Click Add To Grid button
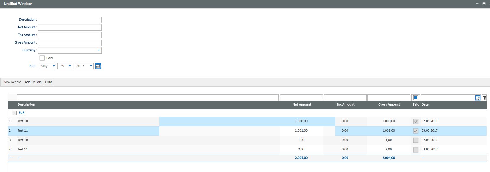The image size is (490, 172). tap(33, 82)
